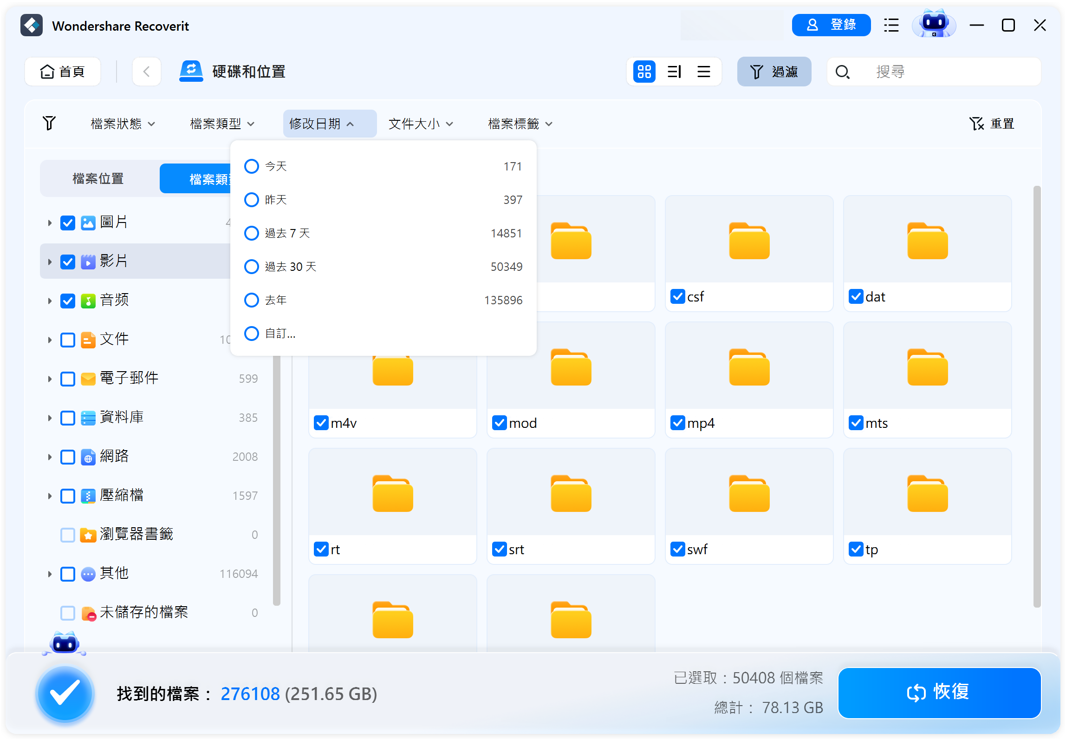
Task: Select the 自訂... custom date option
Action: (x=252, y=334)
